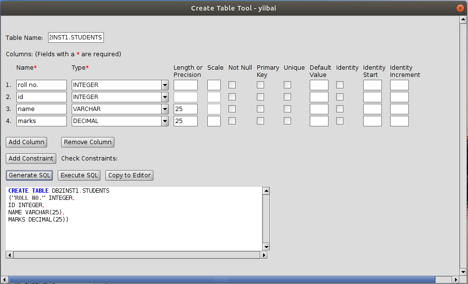Click scroll down arrow in SQL output

(x=266, y=247)
